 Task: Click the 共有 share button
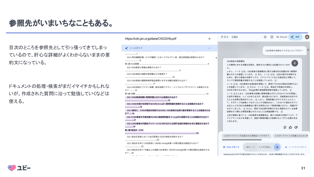(x=295, y=37)
